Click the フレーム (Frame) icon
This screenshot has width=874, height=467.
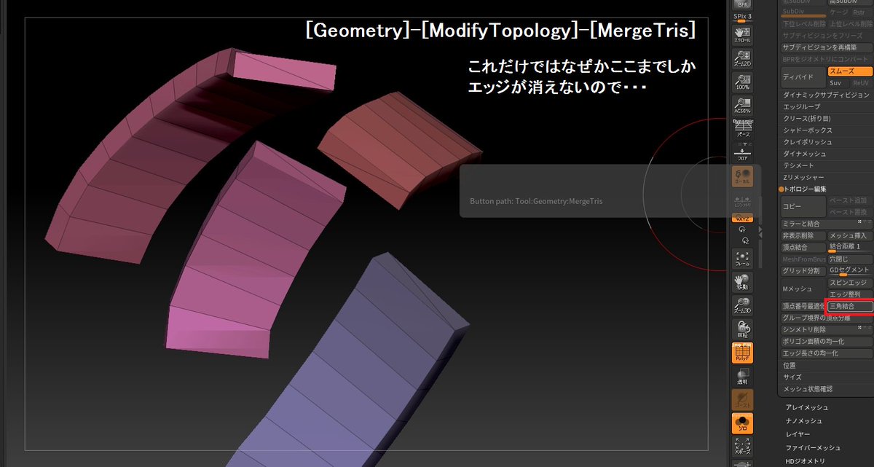pos(743,259)
